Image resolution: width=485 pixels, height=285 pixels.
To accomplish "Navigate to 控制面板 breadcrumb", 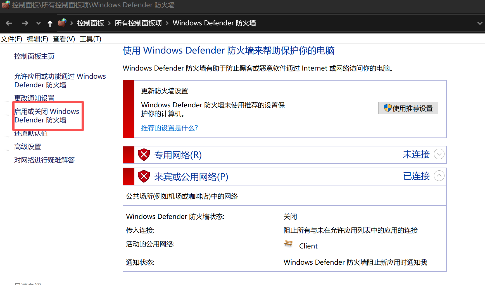I will click(x=91, y=23).
